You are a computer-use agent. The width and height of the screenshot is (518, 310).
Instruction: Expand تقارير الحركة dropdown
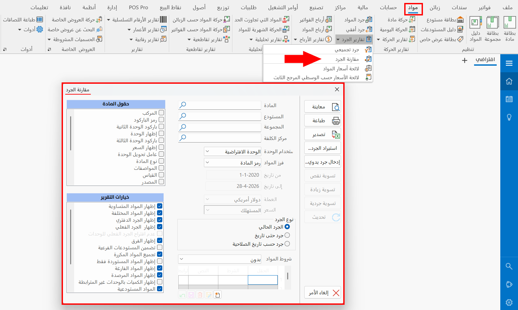(x=396, y=39)
